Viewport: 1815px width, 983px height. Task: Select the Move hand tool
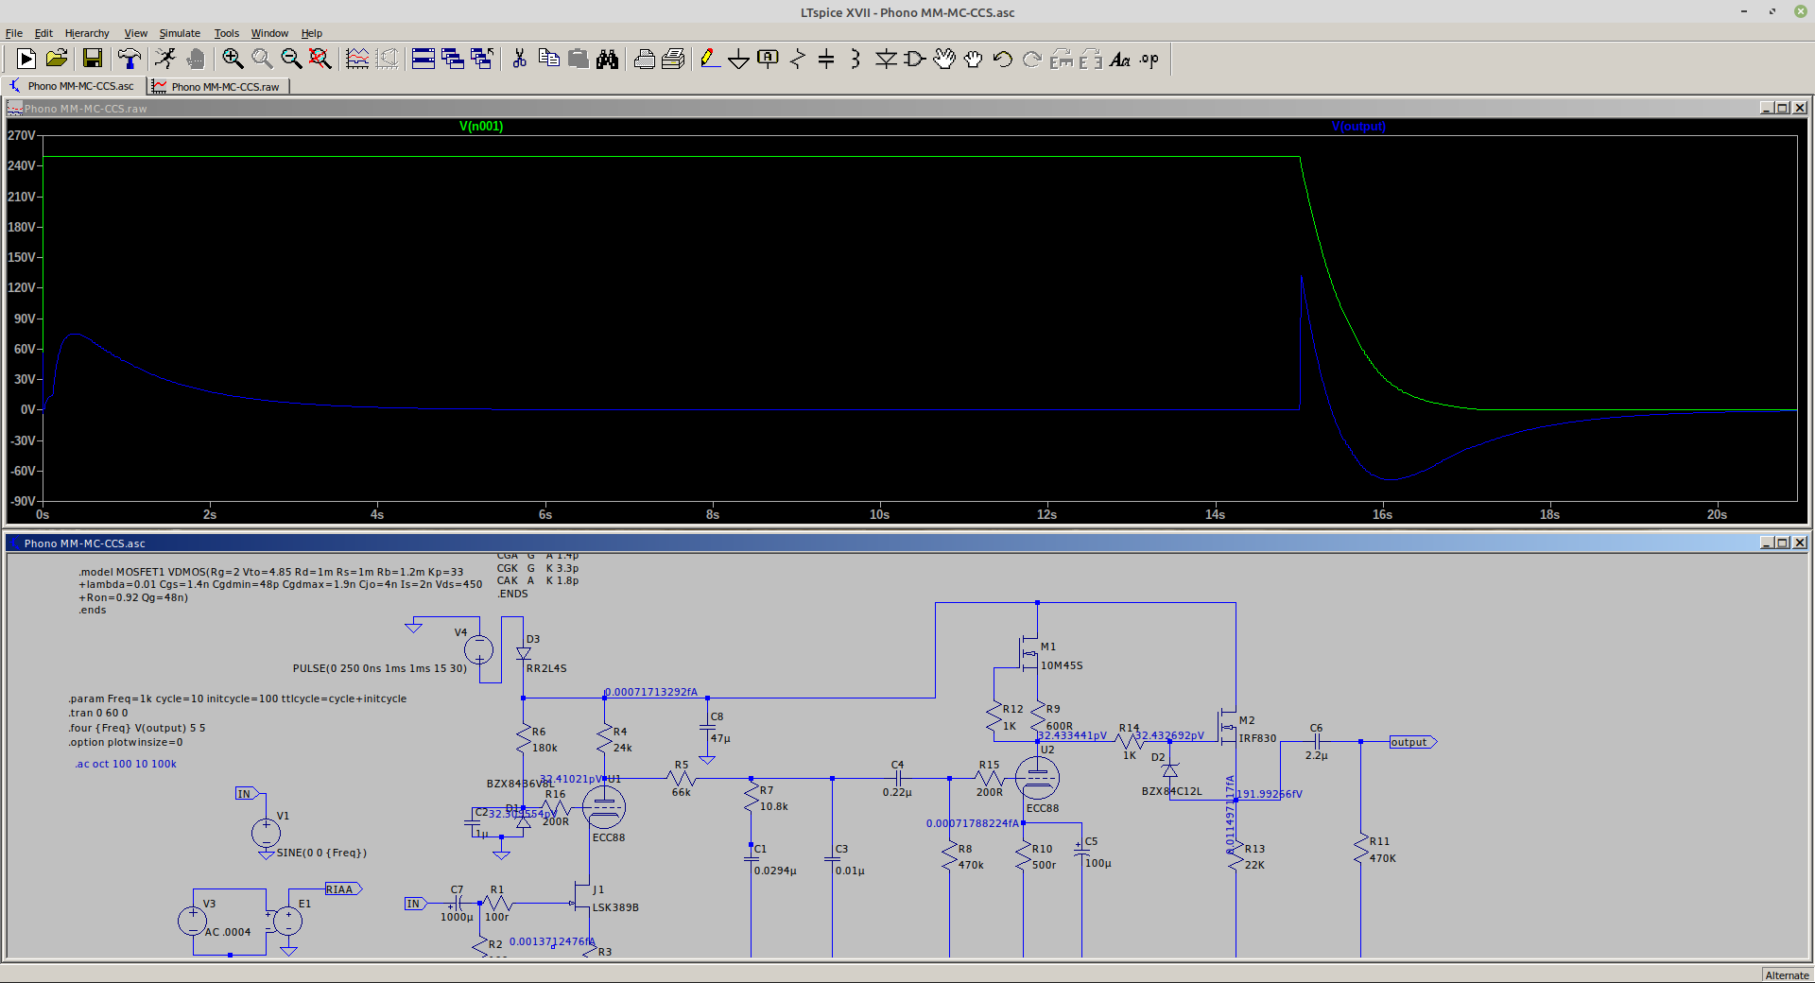point(944,59)
